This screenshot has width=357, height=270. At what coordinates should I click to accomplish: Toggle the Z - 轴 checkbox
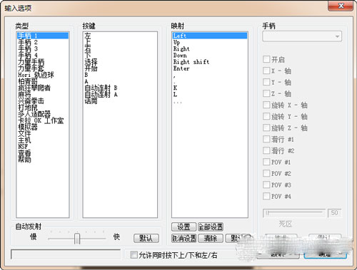coord(266,93)
